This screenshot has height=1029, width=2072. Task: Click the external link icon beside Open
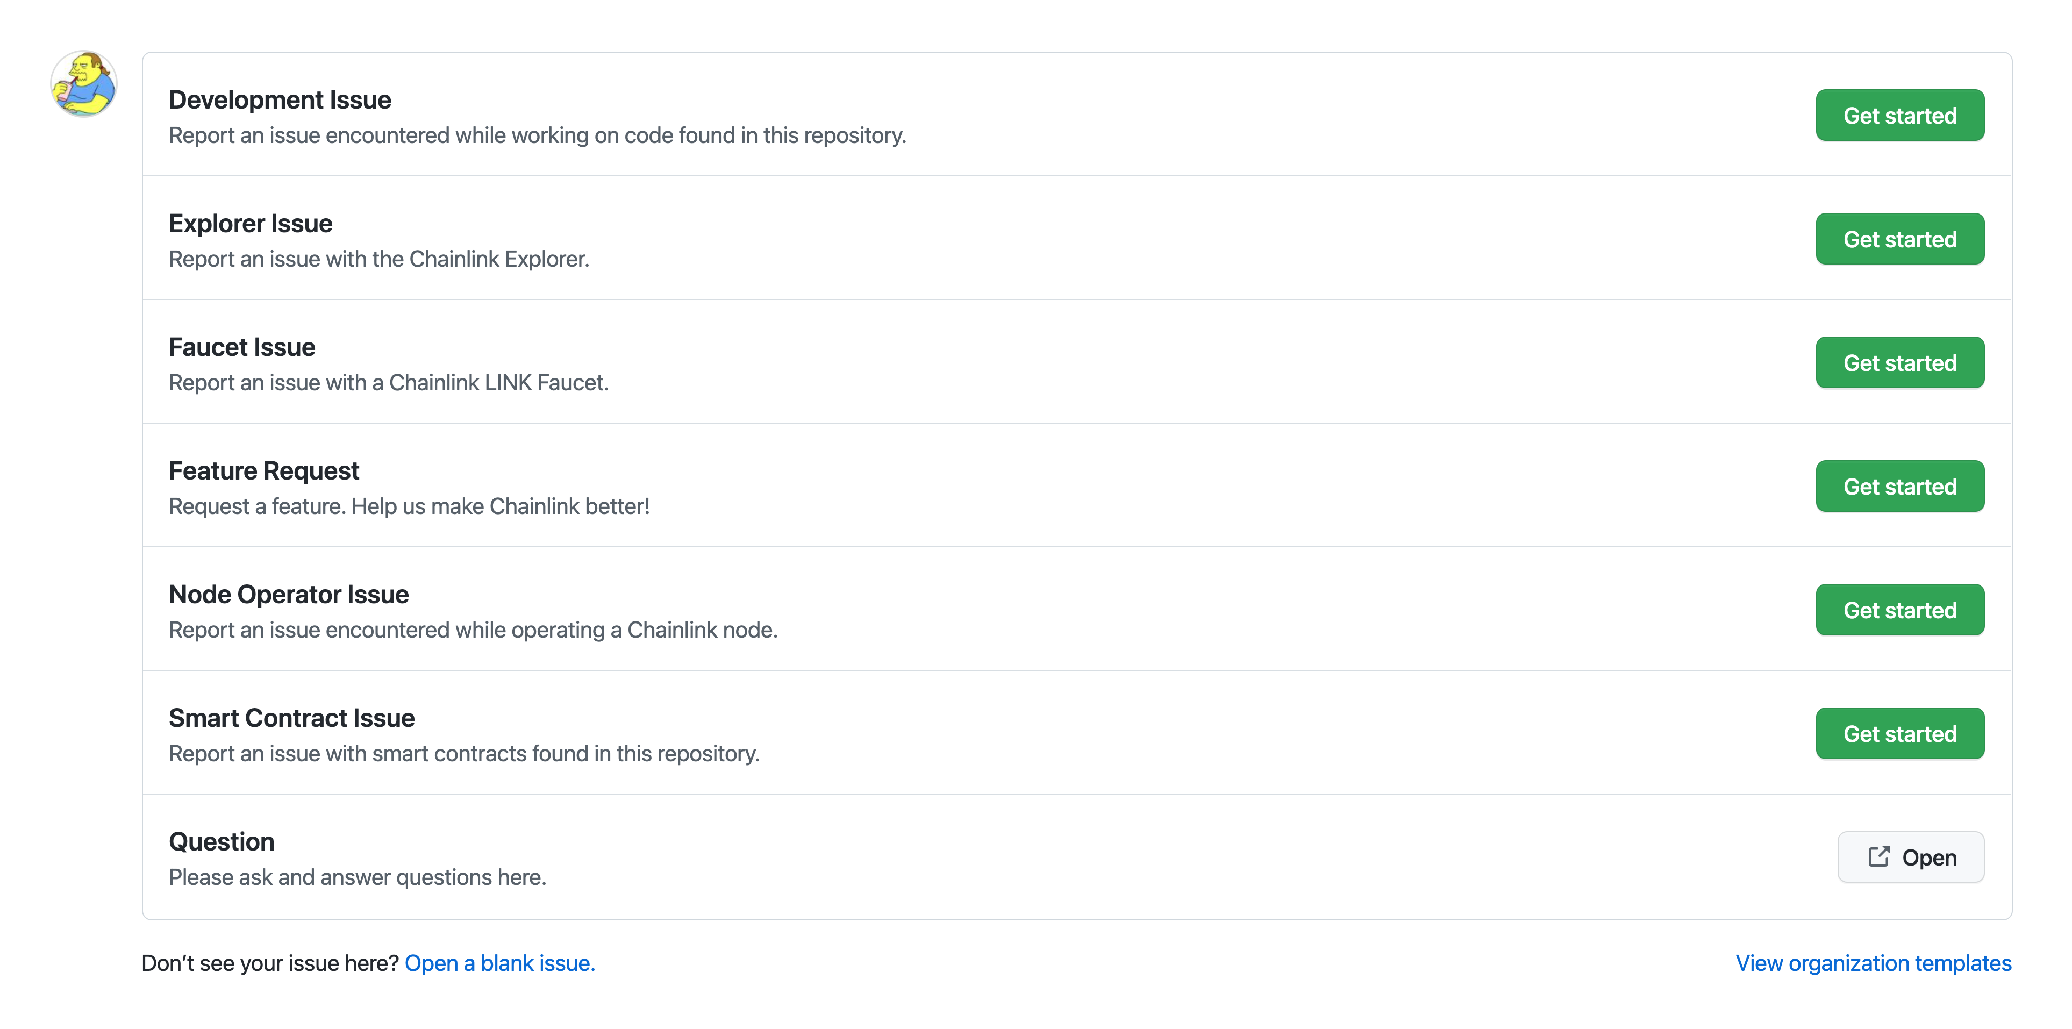tap(1878, 856)
